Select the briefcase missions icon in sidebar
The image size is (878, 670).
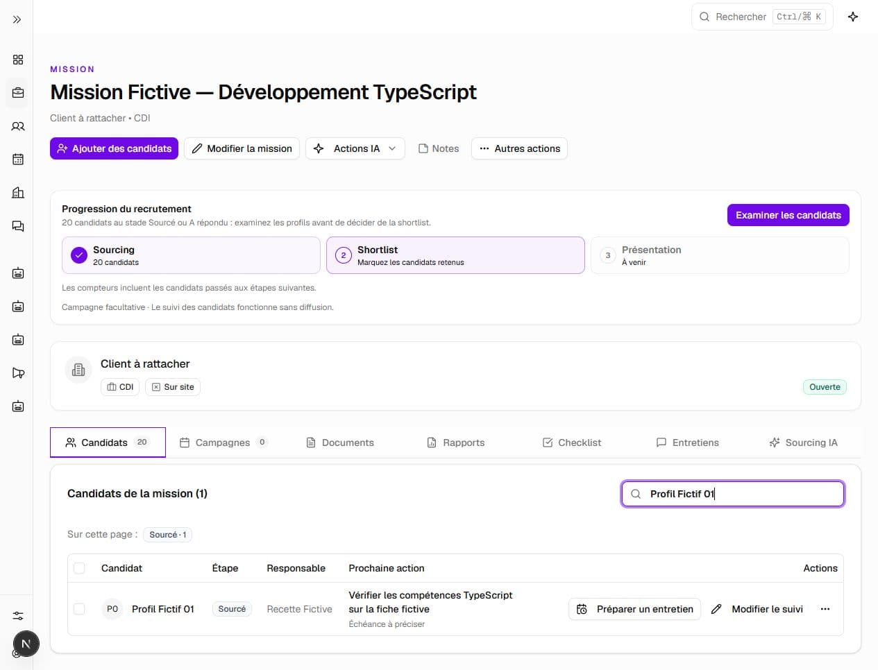[18, 93]
